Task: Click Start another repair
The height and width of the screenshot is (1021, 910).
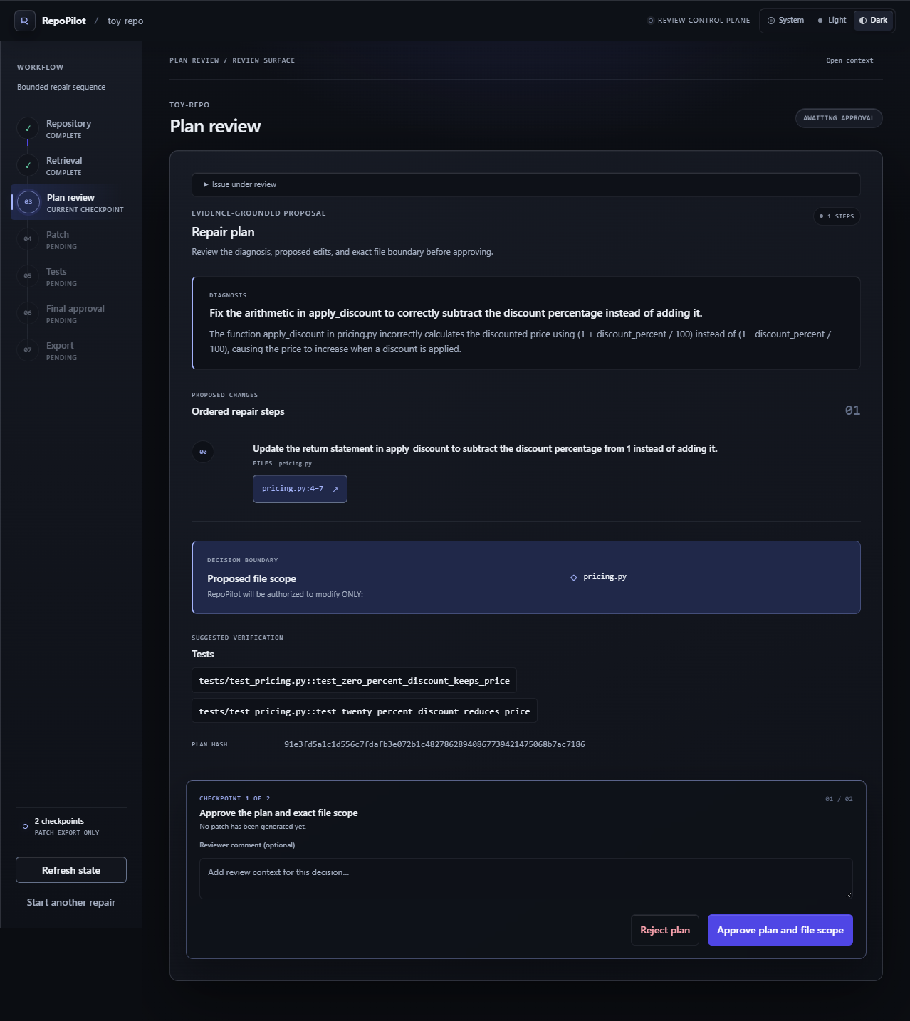Action: (71, 902)
